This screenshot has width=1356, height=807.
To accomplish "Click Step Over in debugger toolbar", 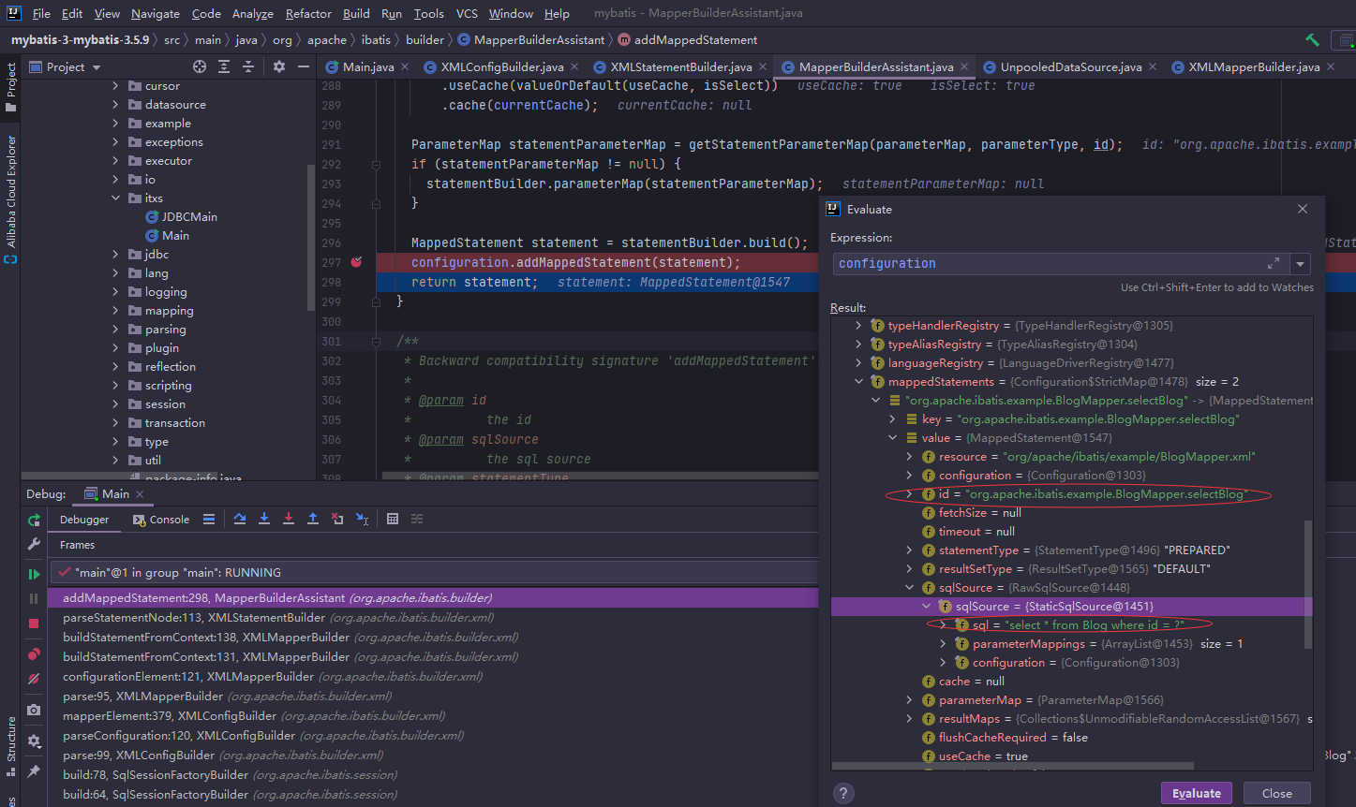I will click(x=240, y=519).
